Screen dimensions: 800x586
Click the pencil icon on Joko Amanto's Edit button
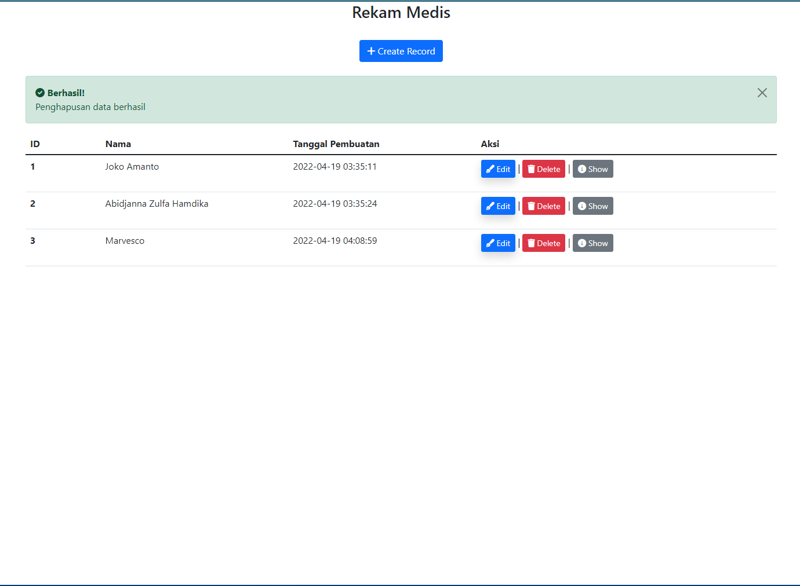[x=490, y=169]
